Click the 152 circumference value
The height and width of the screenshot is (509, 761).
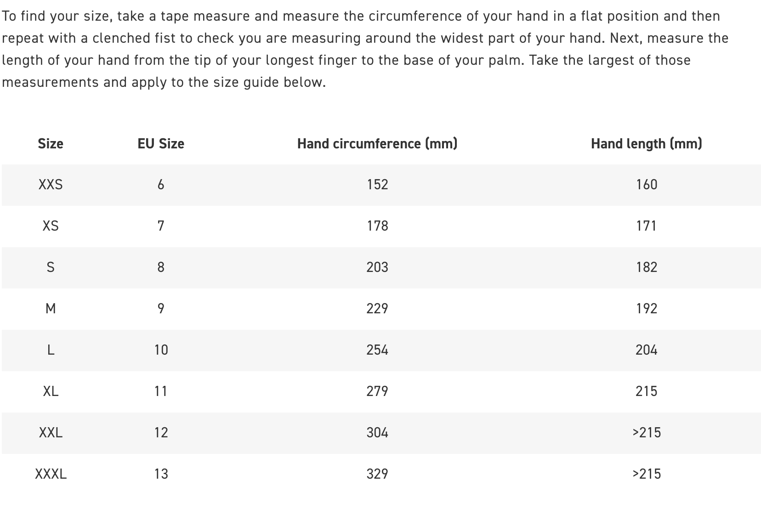click(x=377, y=185)
